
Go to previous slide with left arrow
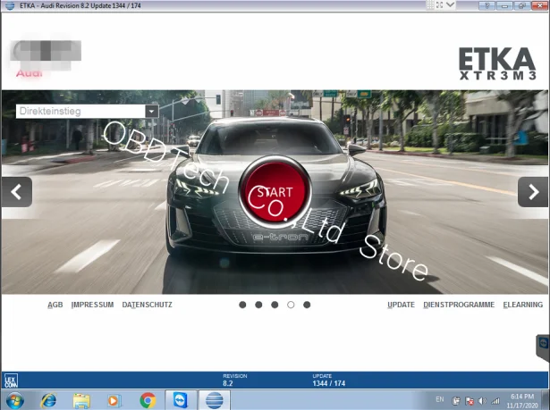(x=16, y=192)
